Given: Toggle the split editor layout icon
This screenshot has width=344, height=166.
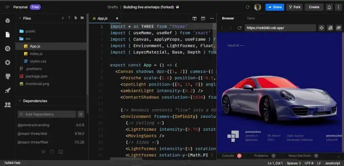Looking at the screenshot, I should 194,18.
